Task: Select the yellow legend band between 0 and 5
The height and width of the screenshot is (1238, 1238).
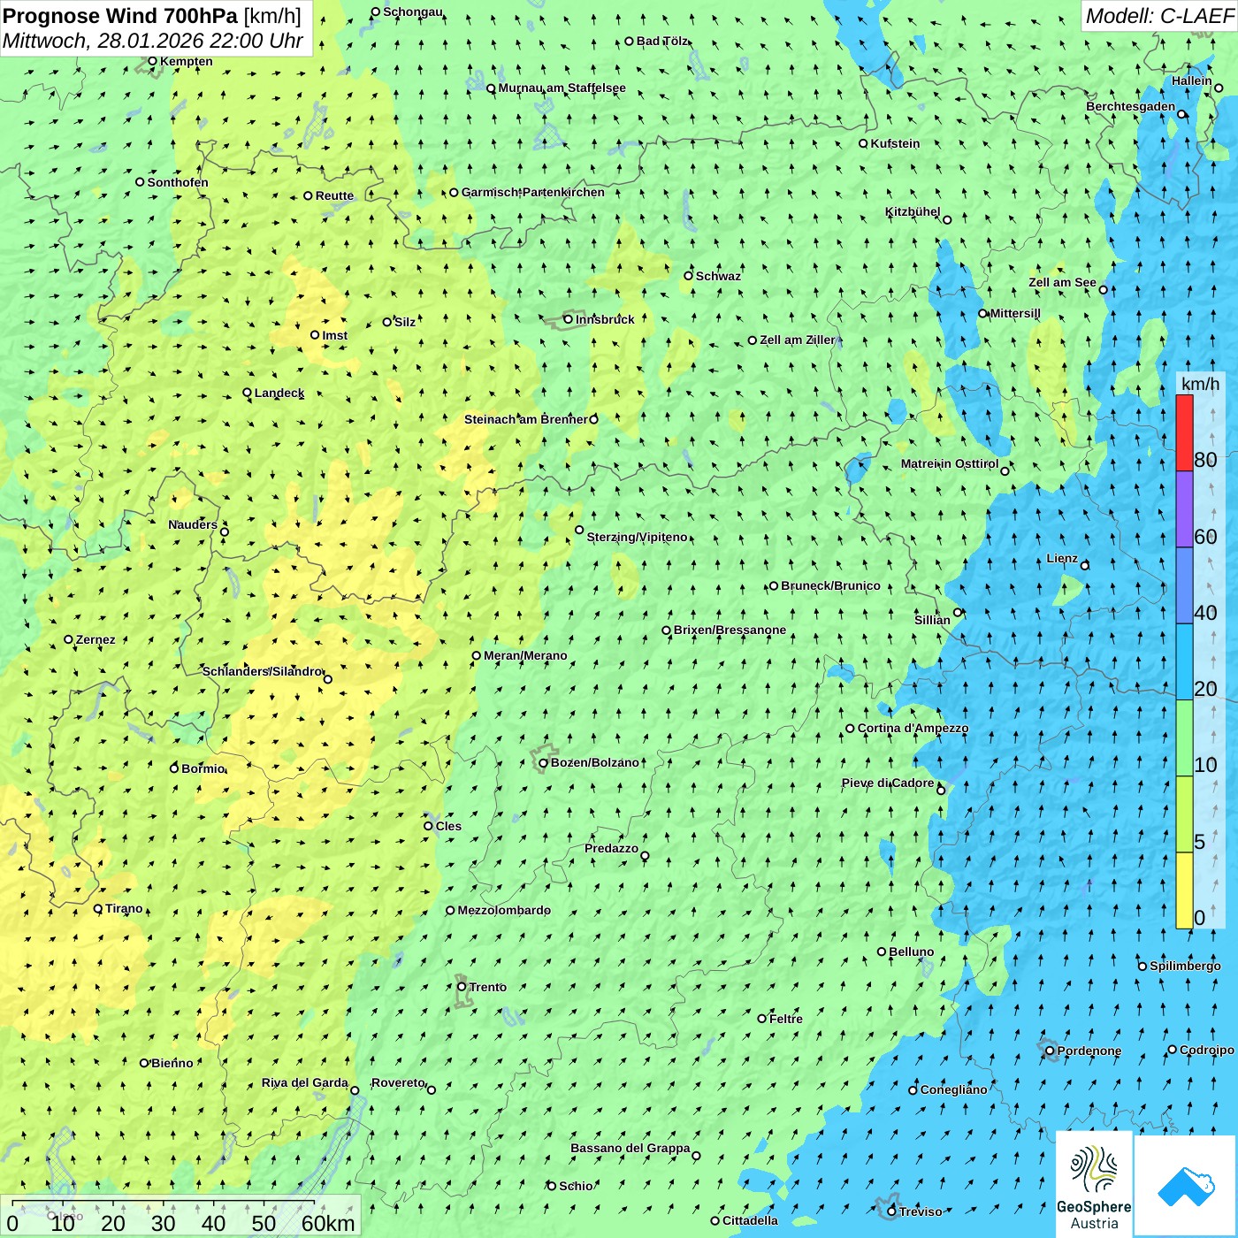Action: [x=1184, y=890]
